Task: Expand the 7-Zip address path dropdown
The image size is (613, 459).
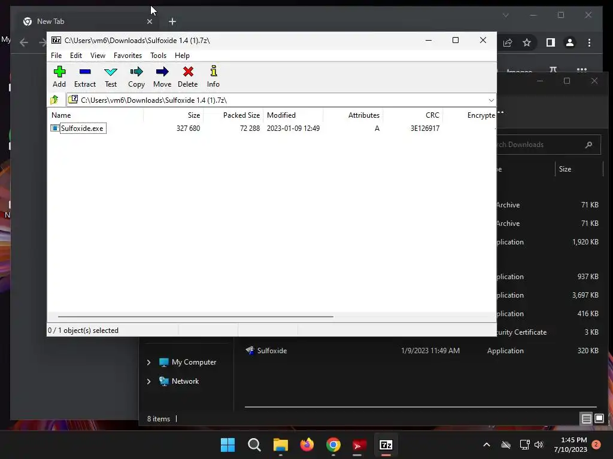Action: tap(491, 100)
